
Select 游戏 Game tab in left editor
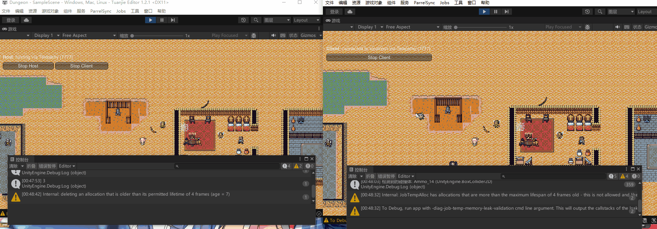(9, 29)
